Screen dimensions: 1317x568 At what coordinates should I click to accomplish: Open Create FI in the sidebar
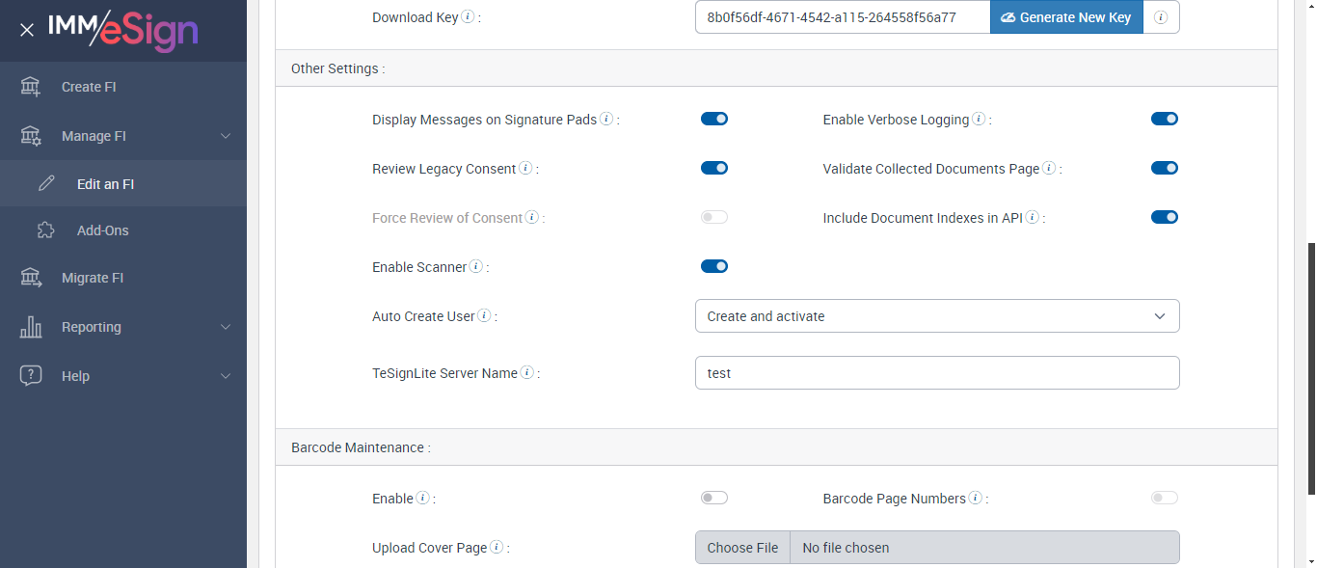pos(89,87)
